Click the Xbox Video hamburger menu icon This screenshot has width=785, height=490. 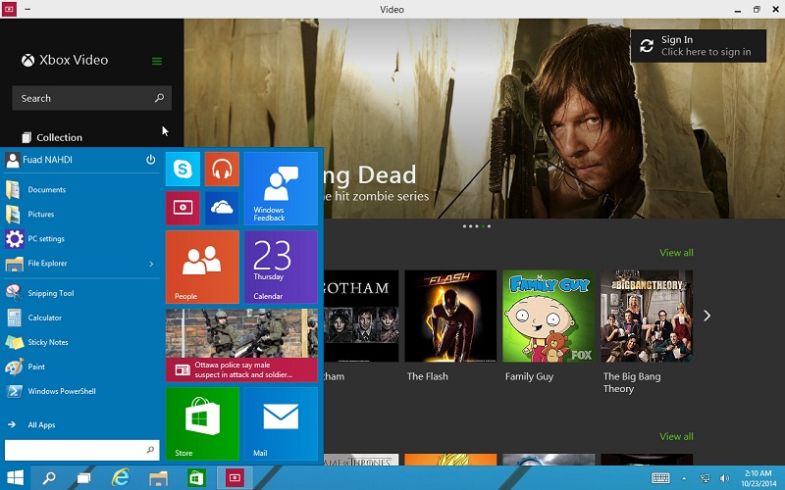(157, 61)
